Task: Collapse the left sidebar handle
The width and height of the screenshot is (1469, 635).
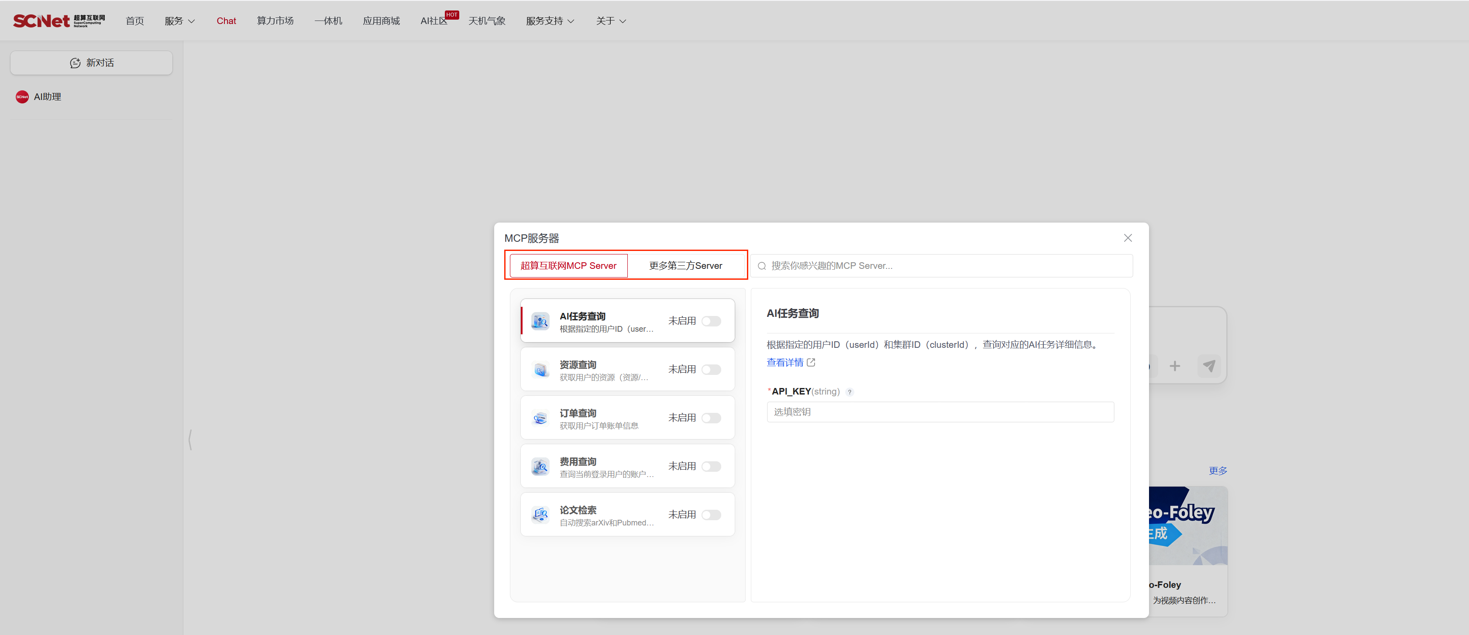Action: coord(190,439)
